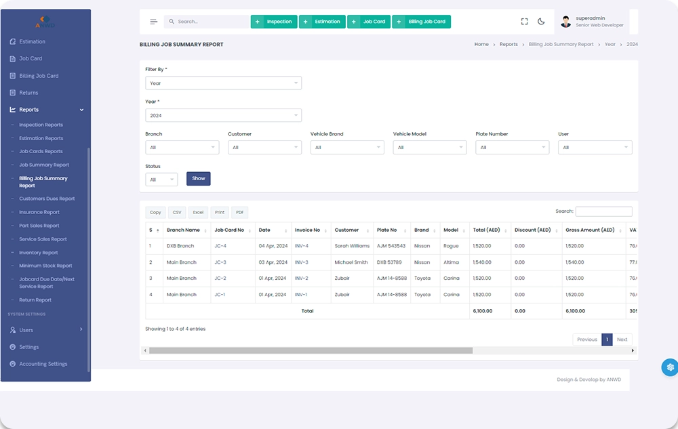Screen dimensions: 678x429
Task: Select Insurance Report from sidebar
Action: 39,212
